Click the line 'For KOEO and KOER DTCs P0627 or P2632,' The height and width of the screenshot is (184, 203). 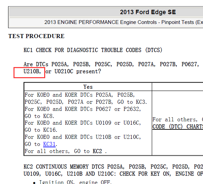[x=83, y=109]
